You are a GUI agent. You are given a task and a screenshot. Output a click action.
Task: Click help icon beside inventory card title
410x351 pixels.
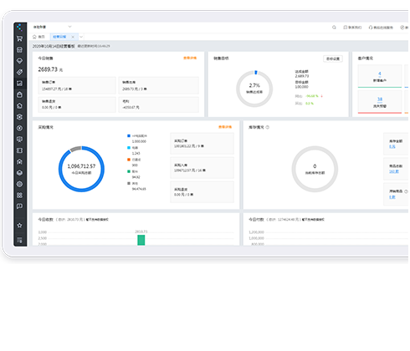(x=268, y=127)
